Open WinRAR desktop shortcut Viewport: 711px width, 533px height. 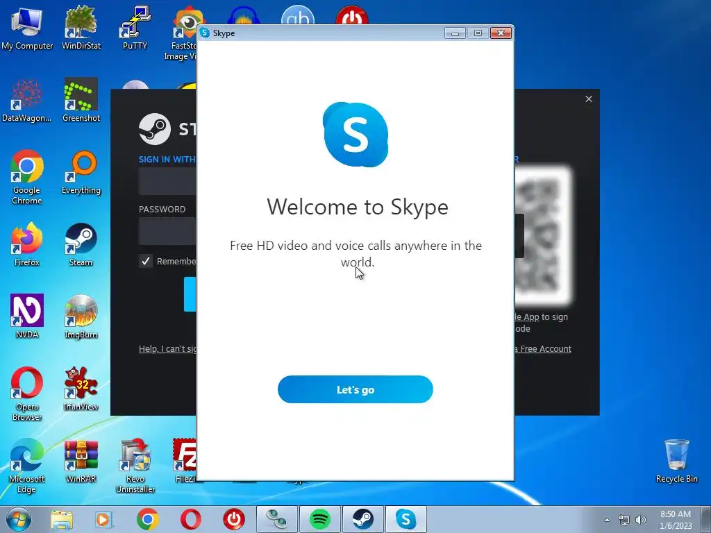[x=81, y=462]
